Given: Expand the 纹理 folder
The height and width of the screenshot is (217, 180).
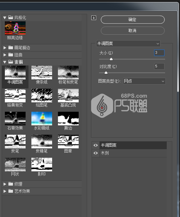Looking at the screenshot, I should click(x=5, y=184).
